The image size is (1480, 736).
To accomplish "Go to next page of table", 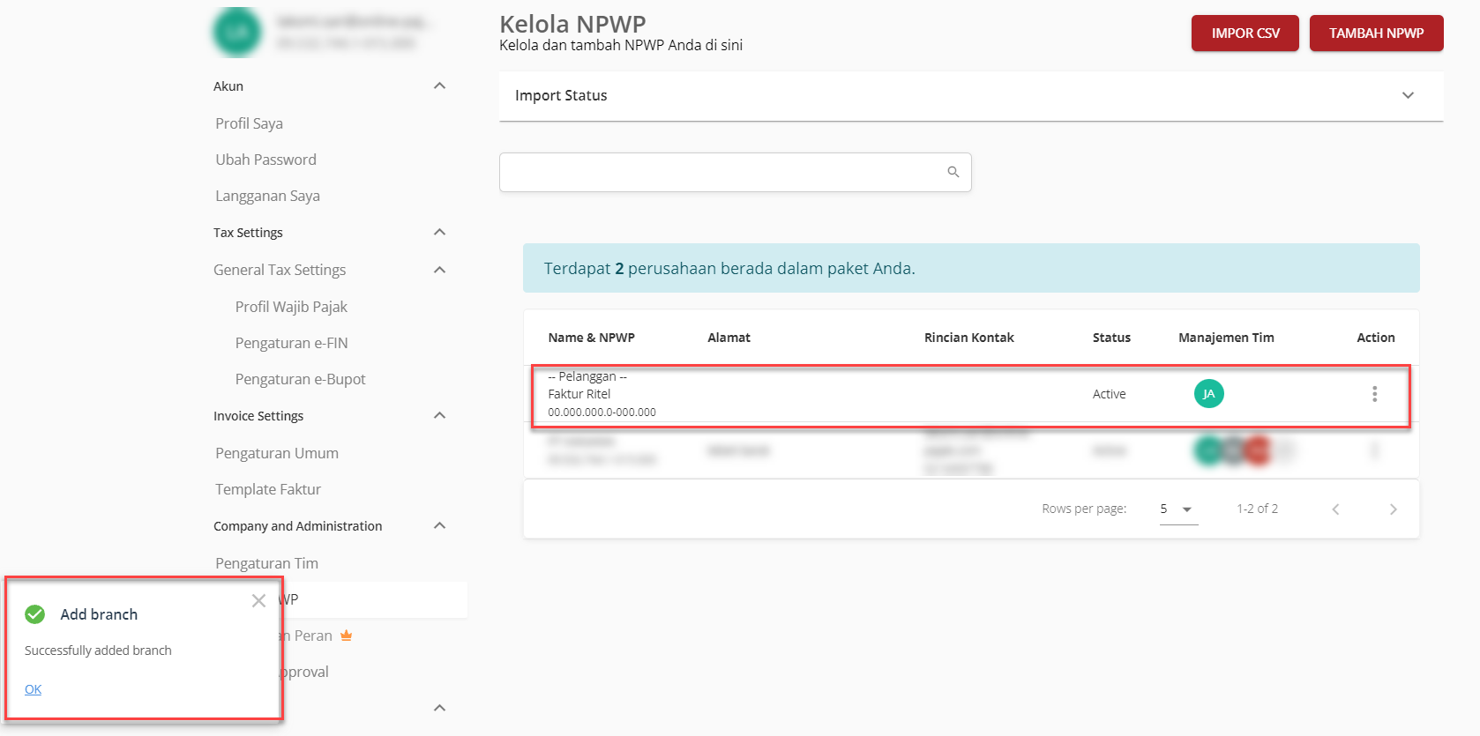I will click(x=1393, y=509).
